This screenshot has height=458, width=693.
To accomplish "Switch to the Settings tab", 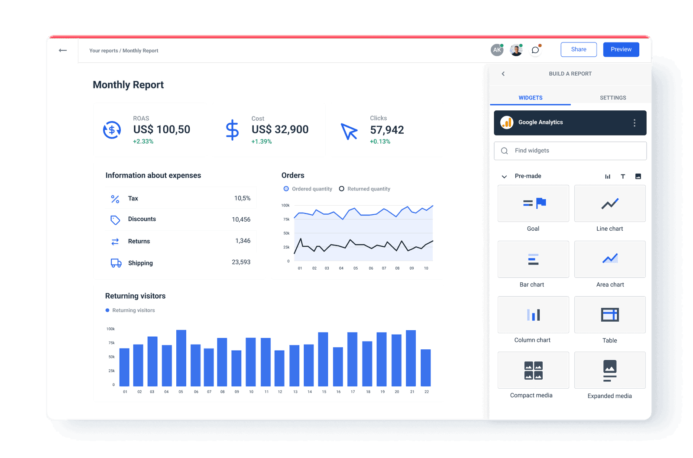I will coord(612,97).
